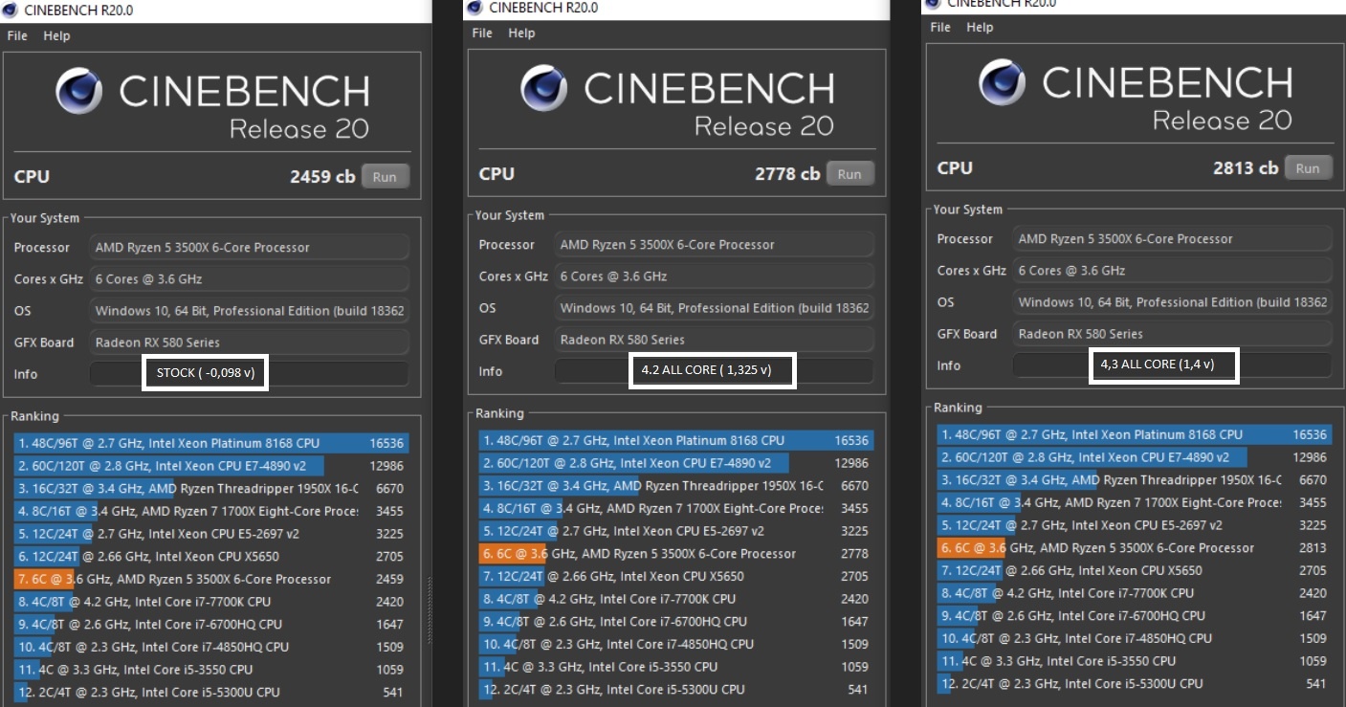Select the Xeon X5650 ranking row in the 2813 cb window
This screenshot has height=707, width=1346.
1134,570
